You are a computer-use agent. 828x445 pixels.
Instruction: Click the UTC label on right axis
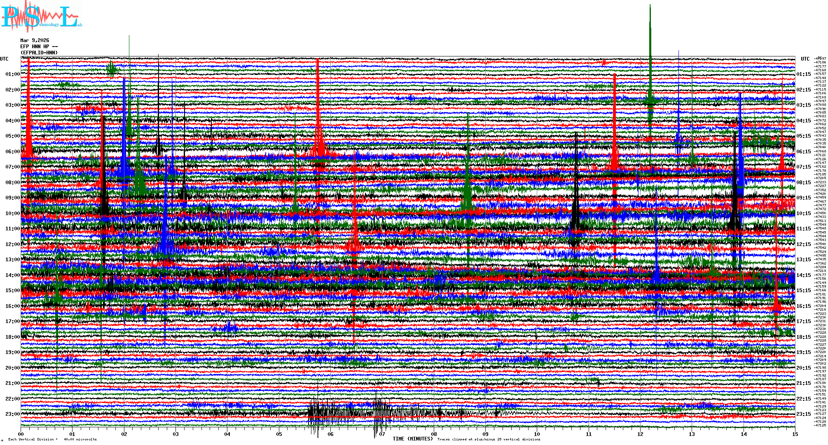(x=805, y=59)
